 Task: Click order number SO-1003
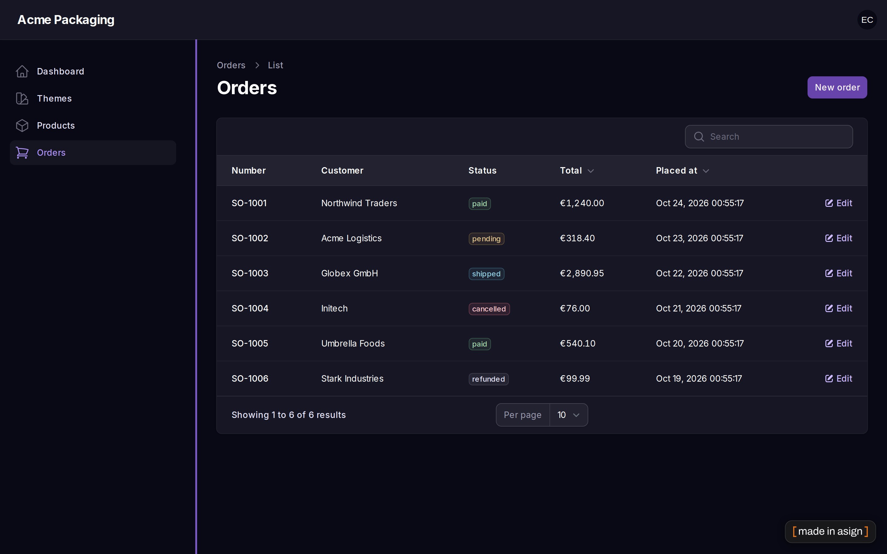pos(250,273)
